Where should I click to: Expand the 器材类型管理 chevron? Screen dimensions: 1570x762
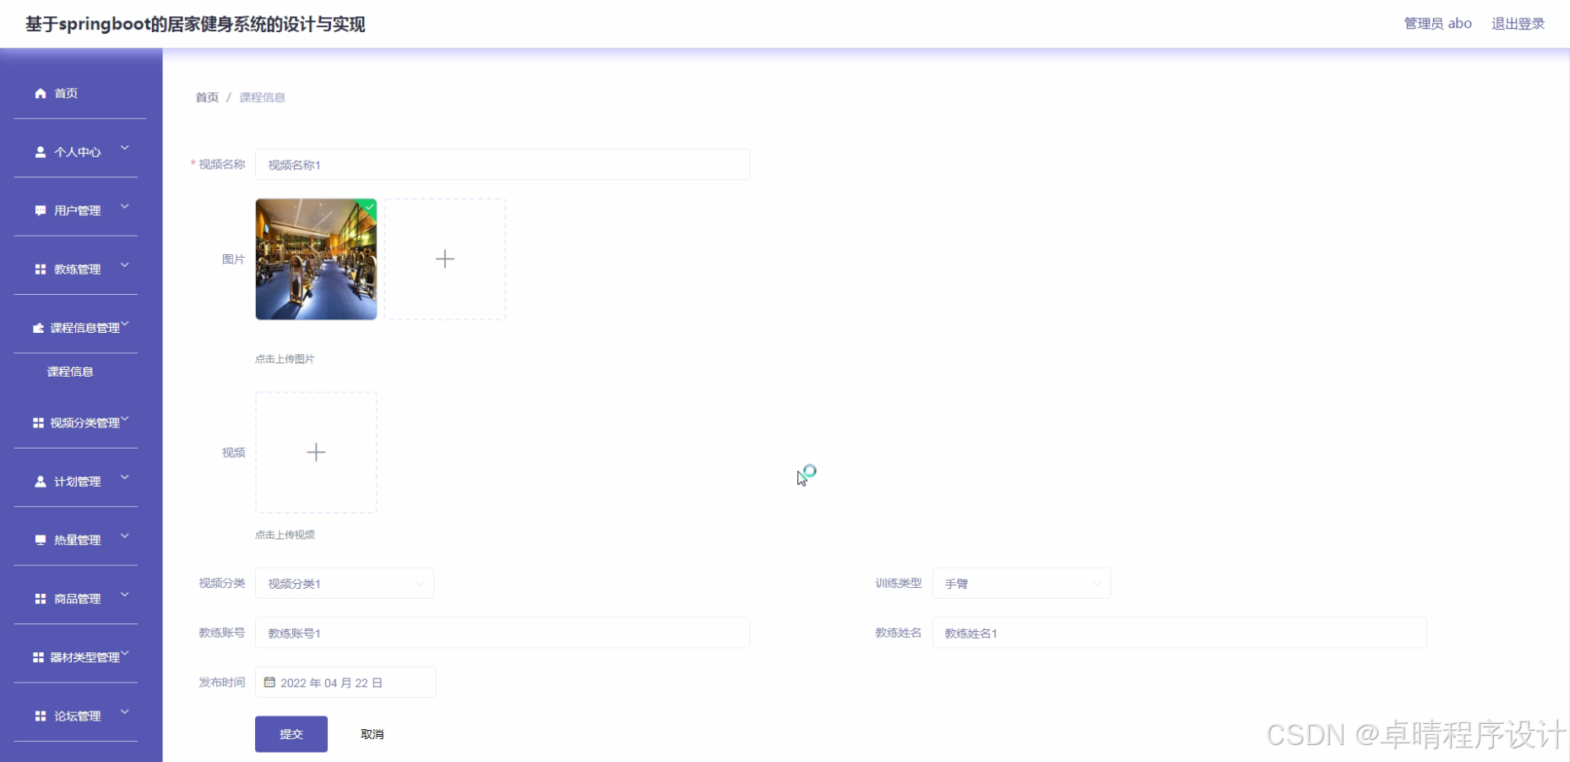125,652
